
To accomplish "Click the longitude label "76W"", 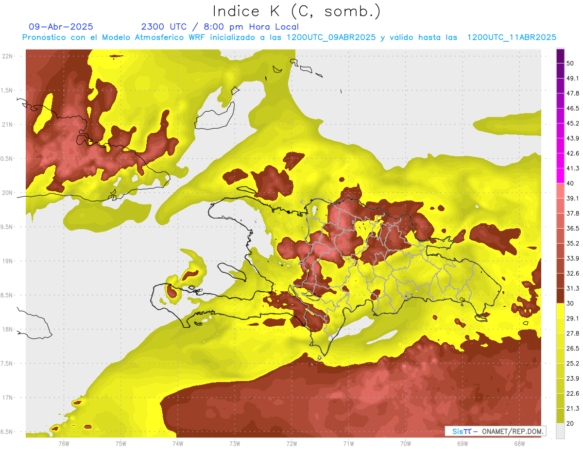I will pos(64,444).
